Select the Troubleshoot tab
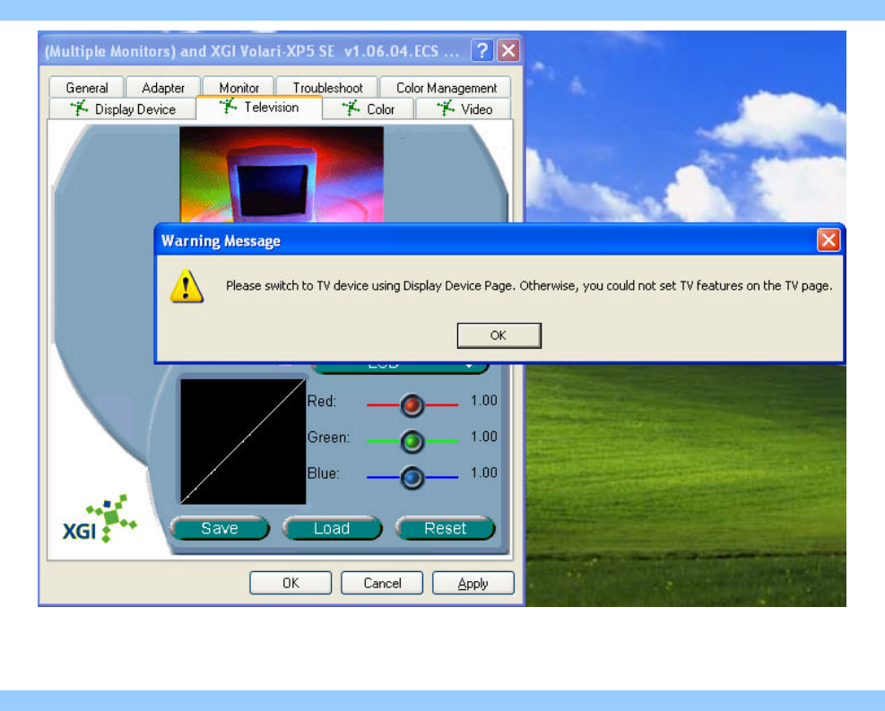The height and width of the screenshot is (711, 885). [327, 88]
